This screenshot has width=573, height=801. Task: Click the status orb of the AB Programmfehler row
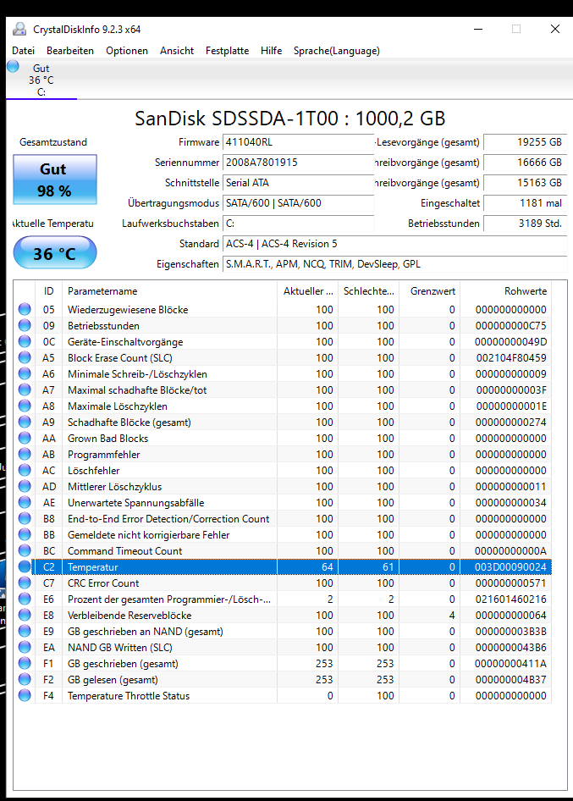[x=25, y=454]
